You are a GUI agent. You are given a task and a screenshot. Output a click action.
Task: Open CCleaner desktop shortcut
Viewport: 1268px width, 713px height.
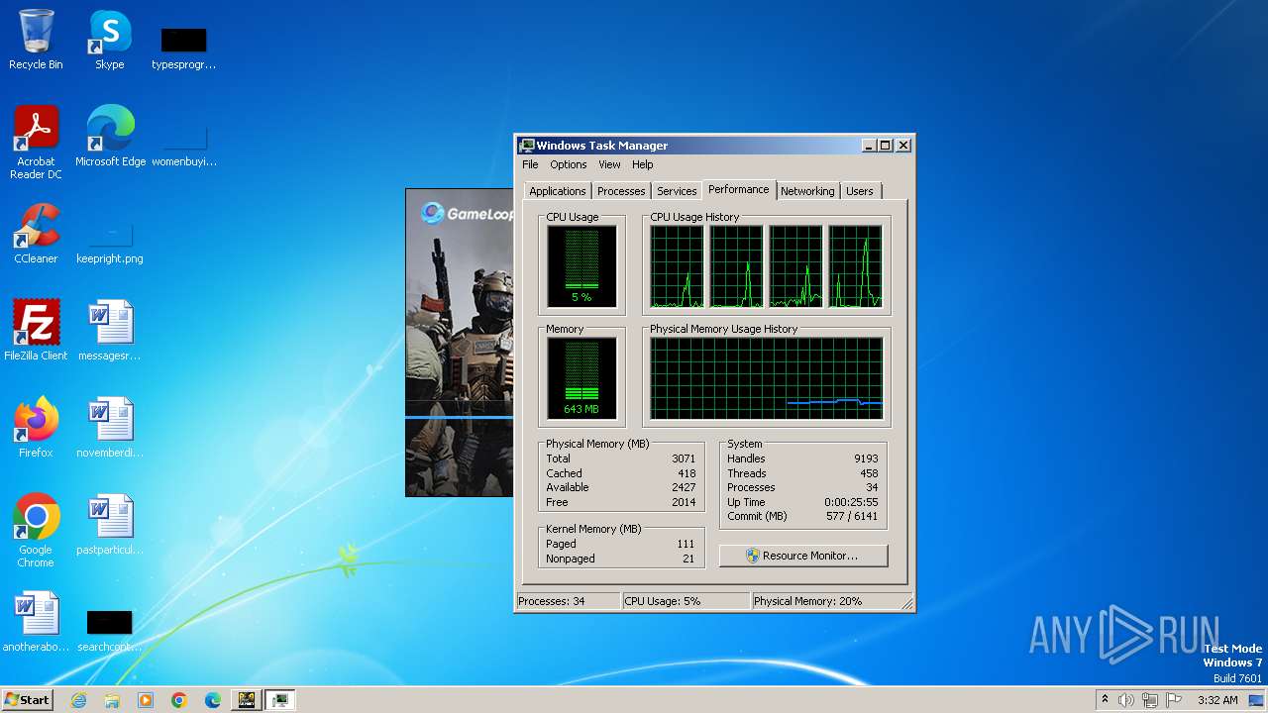click(x=36, y=233)
